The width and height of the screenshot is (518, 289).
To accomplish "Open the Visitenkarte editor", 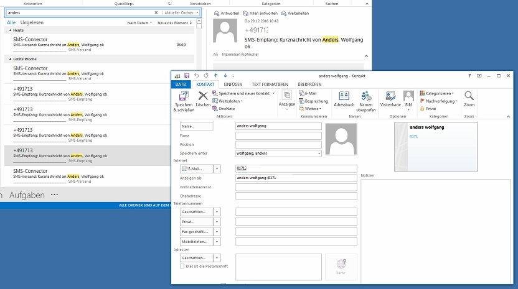I will pos(390,96).
